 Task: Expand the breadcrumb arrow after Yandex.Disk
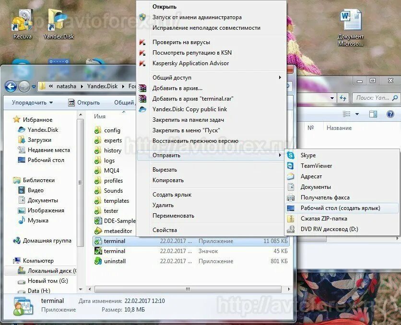click(x=123, y=87)
